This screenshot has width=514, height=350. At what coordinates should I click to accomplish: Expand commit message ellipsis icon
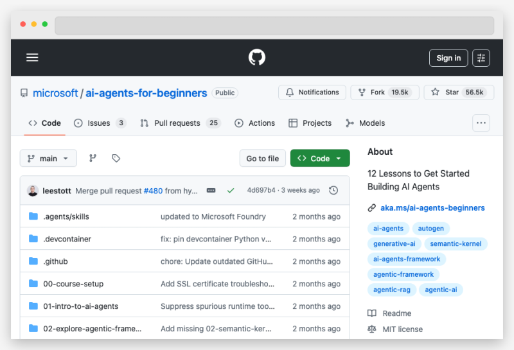tap(211, 191)
